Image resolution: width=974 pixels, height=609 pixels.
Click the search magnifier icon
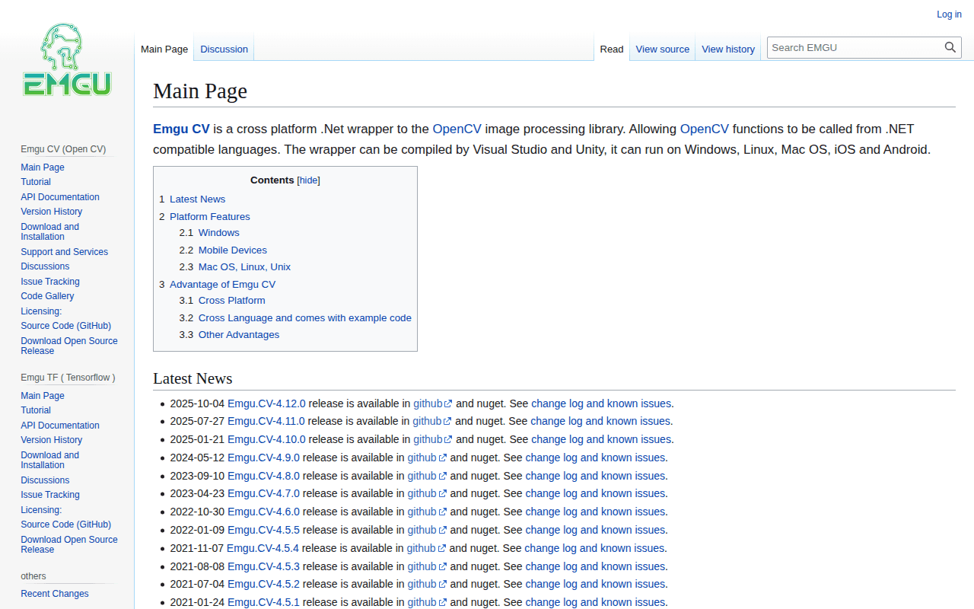[x=950, y=47]
